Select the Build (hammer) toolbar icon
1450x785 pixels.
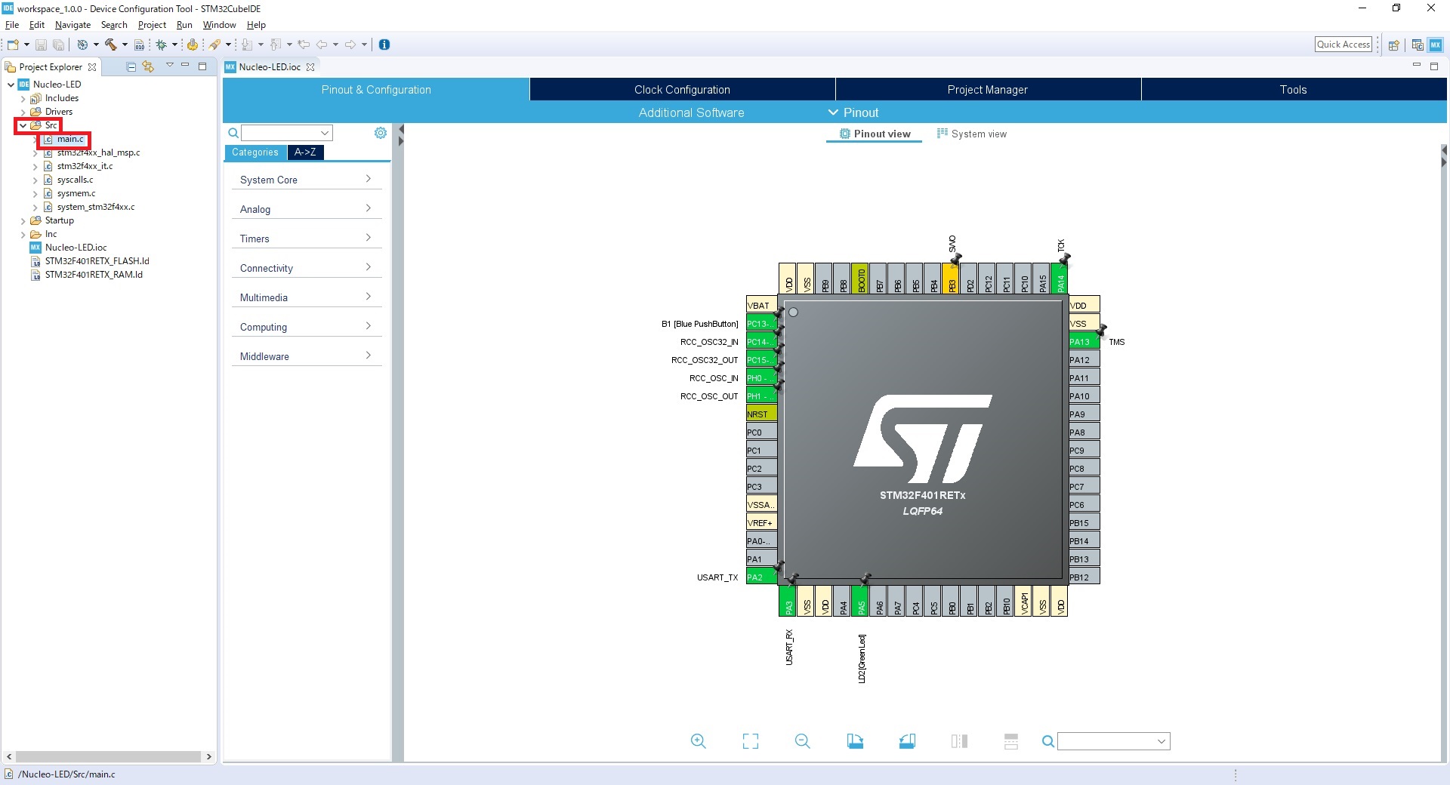[111, 45]
